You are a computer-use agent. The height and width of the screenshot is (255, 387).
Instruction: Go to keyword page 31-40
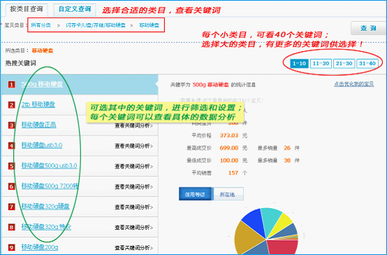(x=367, y=64)
